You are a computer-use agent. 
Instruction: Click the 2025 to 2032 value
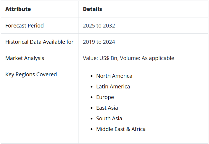(99, 26)
